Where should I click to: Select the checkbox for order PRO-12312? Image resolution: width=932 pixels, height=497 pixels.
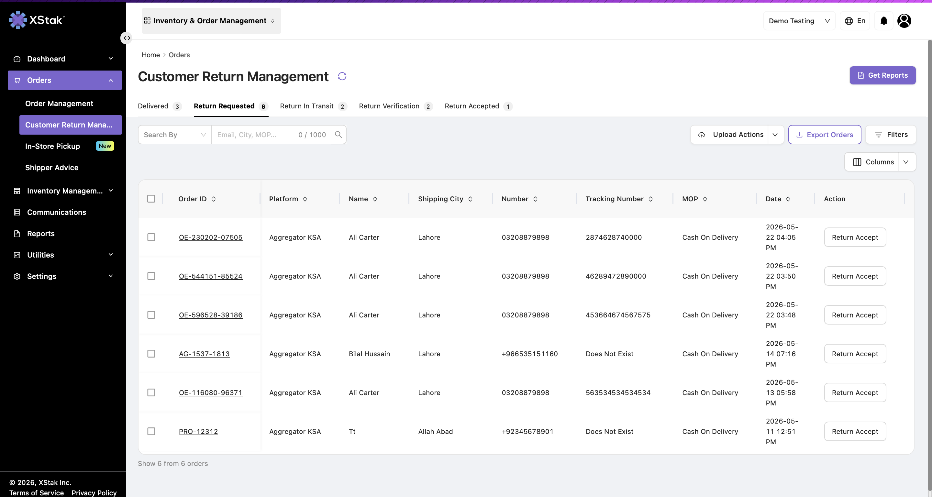151,432
